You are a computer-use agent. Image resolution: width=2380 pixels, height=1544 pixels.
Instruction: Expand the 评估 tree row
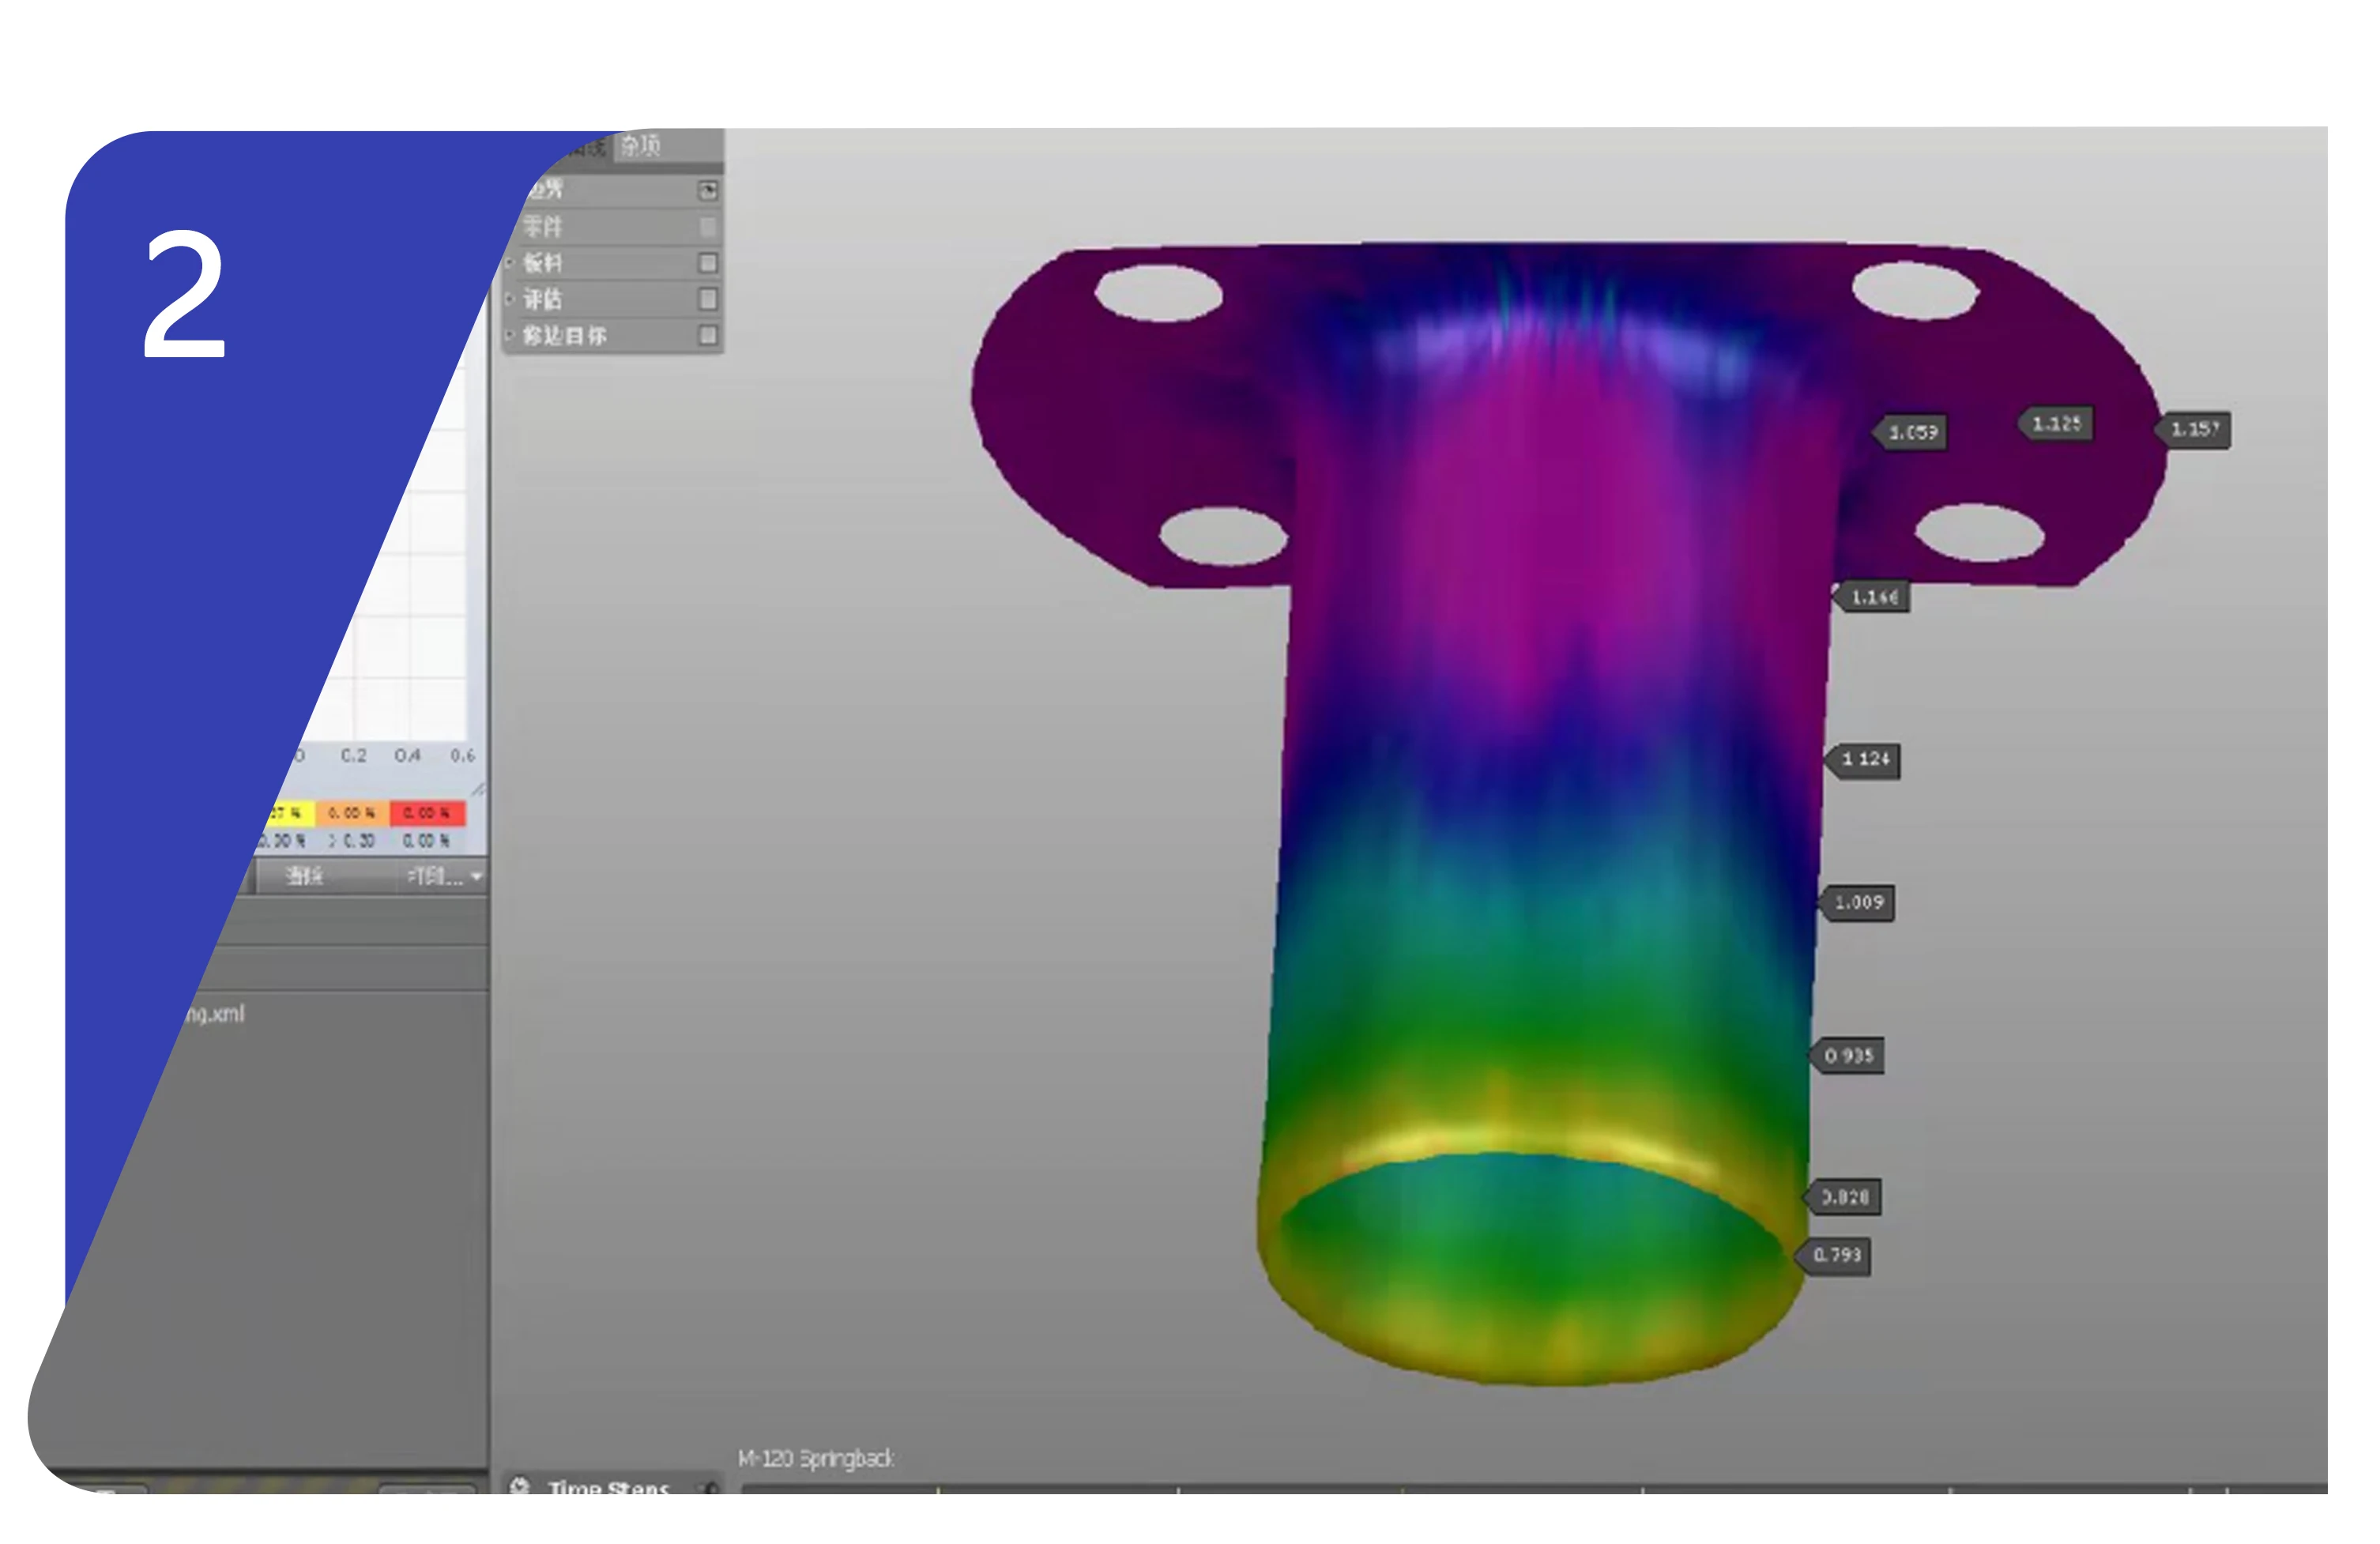pos(511,299)
